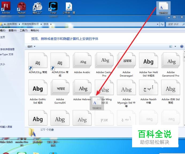
Task: Select the Adobe Naskh 中等 font
Action: coord(149,92)
